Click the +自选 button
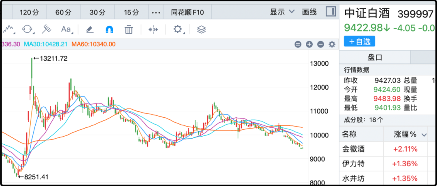The image size is (437, 186). point(359,41)
